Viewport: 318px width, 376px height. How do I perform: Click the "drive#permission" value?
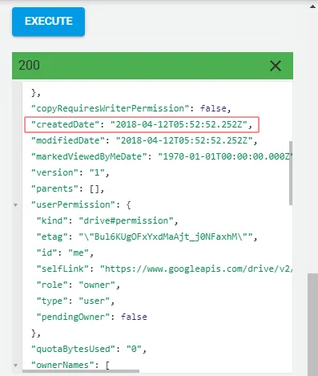coord(126,220)
